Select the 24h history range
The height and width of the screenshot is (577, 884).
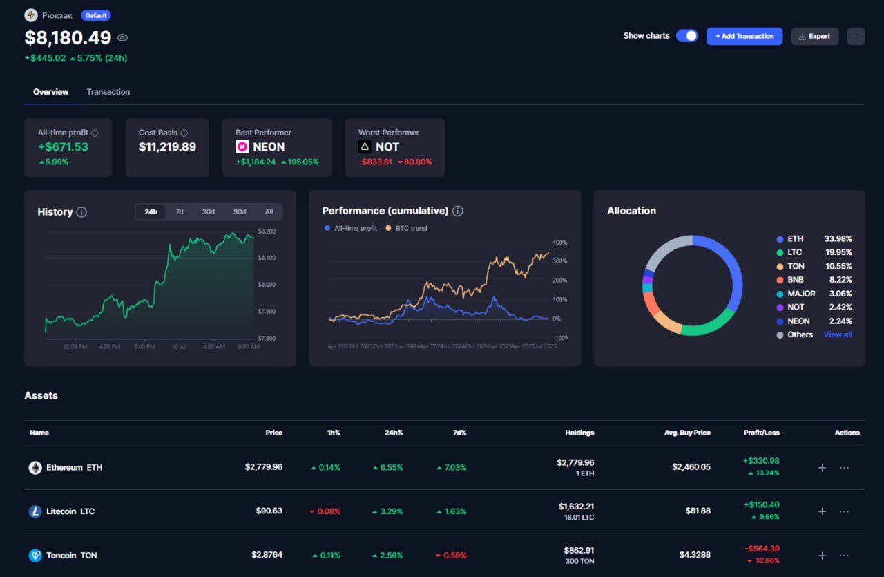[x=151, y=211]
